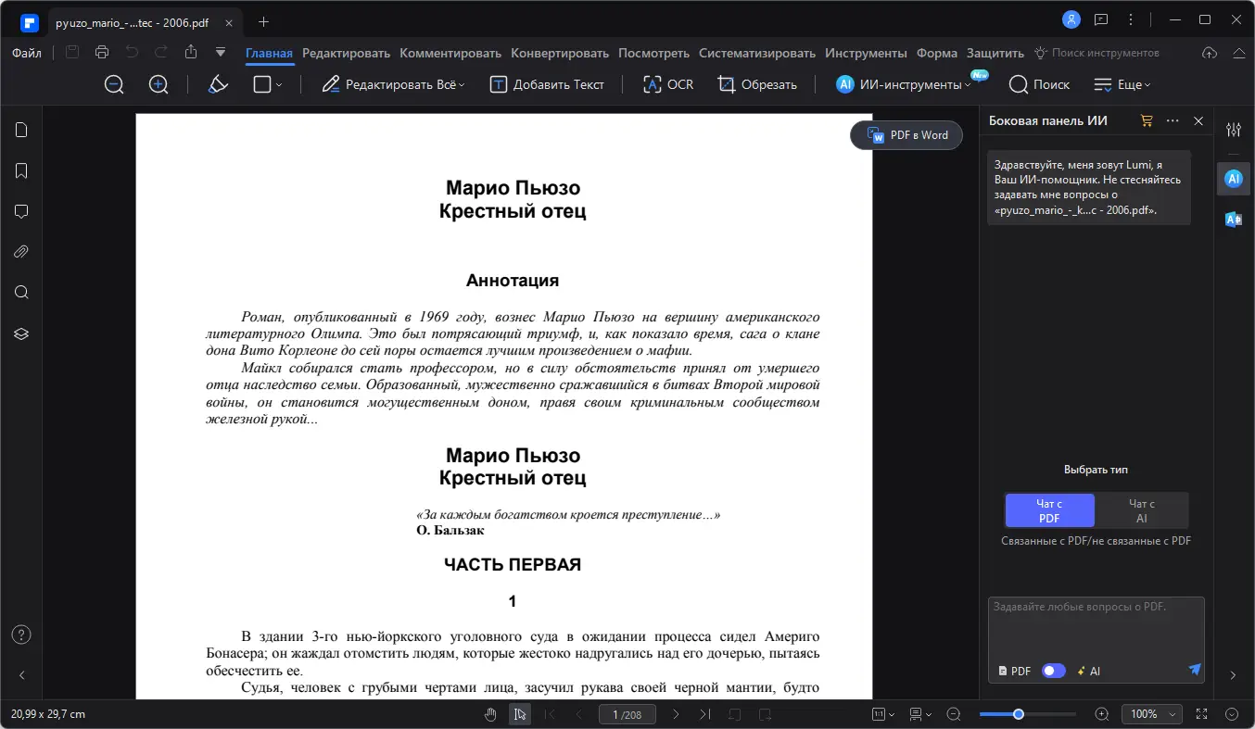The image size is (1255, 729).
Task: Open the Защитить menu tab
Action: (x=995, y=53)
